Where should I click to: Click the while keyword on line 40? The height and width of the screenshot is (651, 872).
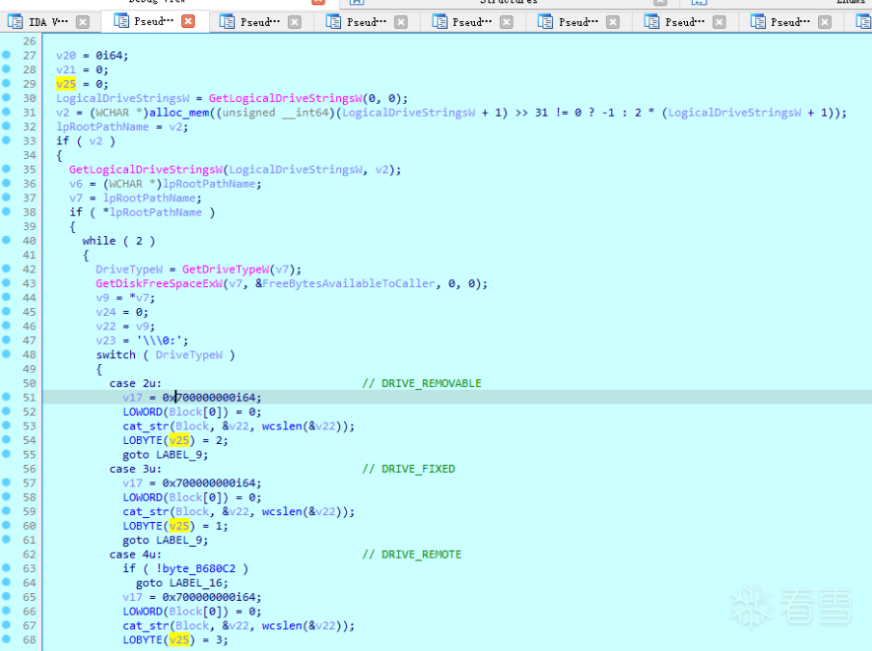tap(99, 242)
